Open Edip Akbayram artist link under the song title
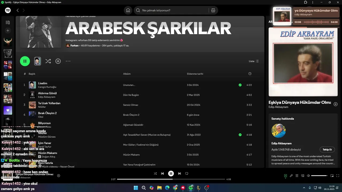 (278, 107)
